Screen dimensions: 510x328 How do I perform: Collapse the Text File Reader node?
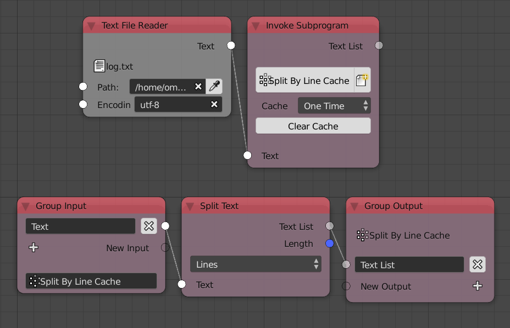(91, 26)
